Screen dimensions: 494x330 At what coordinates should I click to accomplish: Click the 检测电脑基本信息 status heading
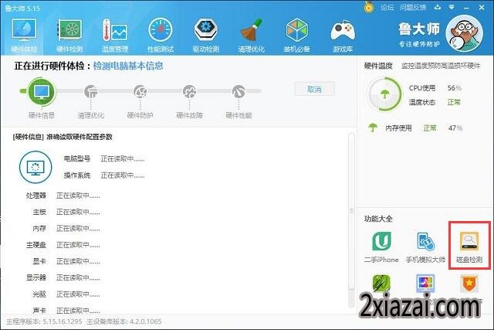[128, 66]
